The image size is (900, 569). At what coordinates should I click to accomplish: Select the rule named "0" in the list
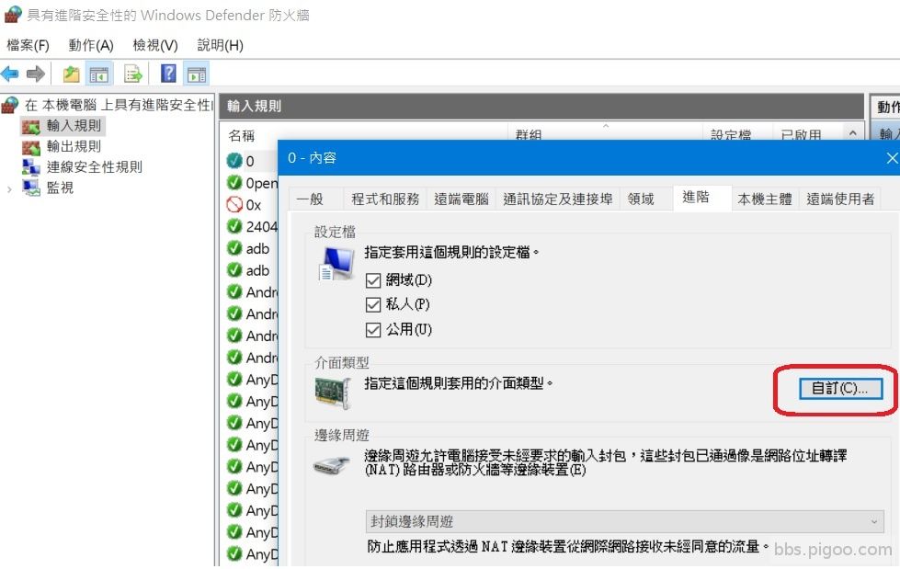click(250, 161)
